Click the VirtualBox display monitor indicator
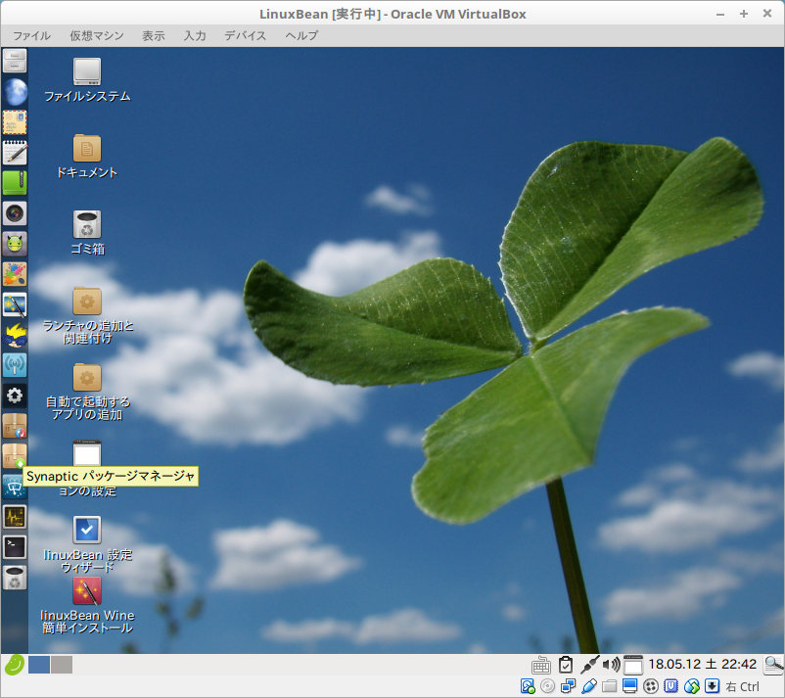 pyautogui.click(x=629, y=686)
